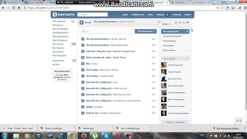Click the friends search field
The width and height of the screenshot is (247, 139).
[175, 59]
